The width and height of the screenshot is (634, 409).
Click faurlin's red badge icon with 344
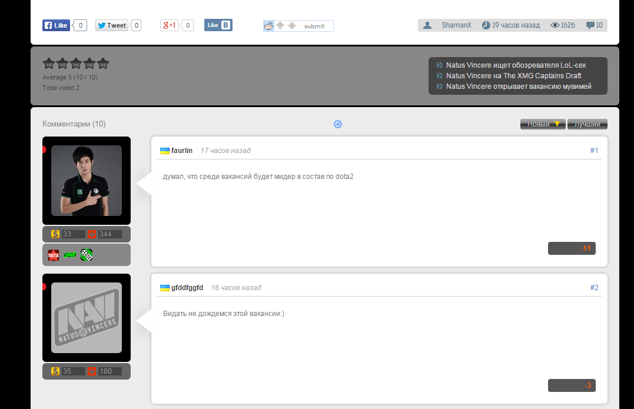point(92,234)
